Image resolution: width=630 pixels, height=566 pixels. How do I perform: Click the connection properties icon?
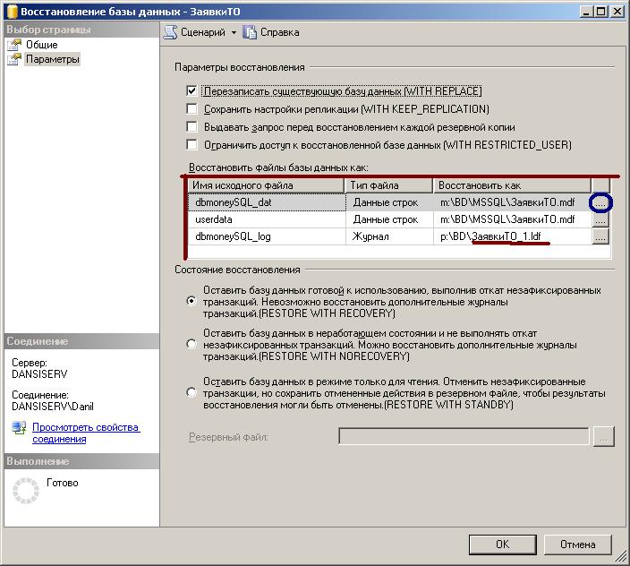(19, 429)
